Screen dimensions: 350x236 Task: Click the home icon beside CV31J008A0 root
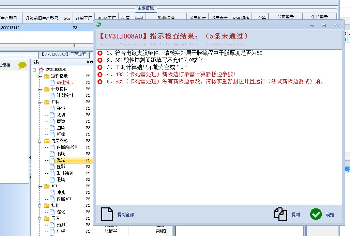tap(41, 69)
